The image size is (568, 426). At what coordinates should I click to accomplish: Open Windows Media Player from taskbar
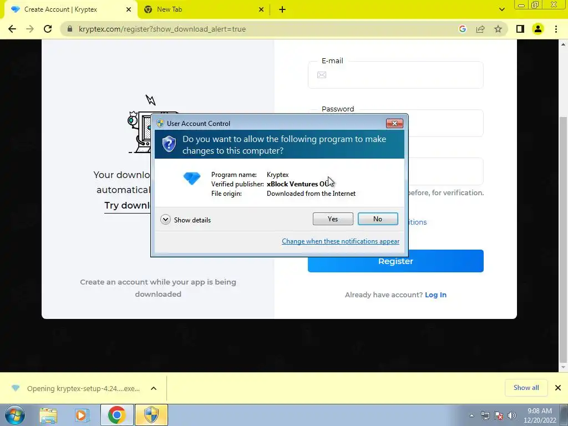click(82, 415)
